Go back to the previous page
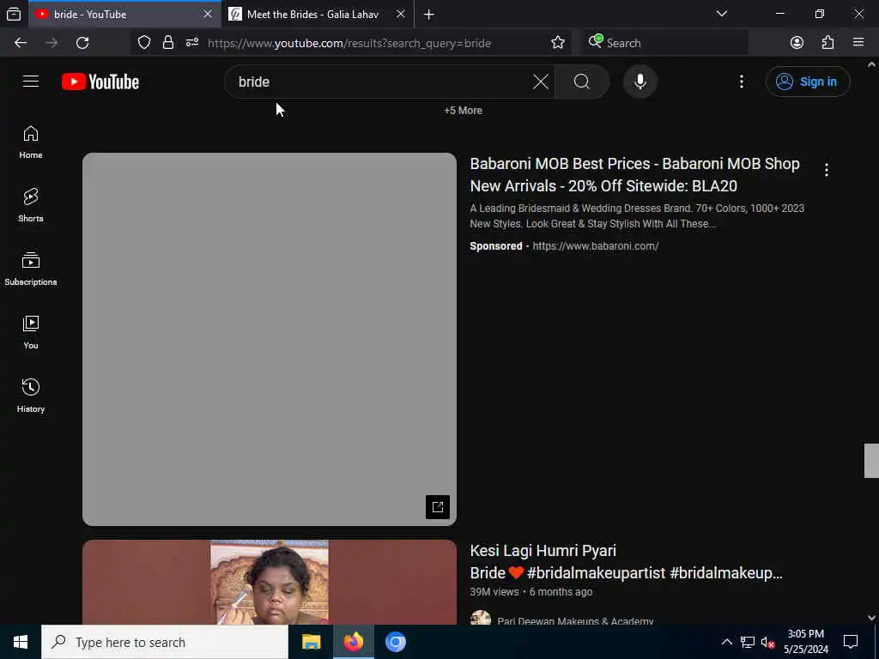Image resolution: width=879 pixels, height=659 pixels. click(x=21, y=43)
